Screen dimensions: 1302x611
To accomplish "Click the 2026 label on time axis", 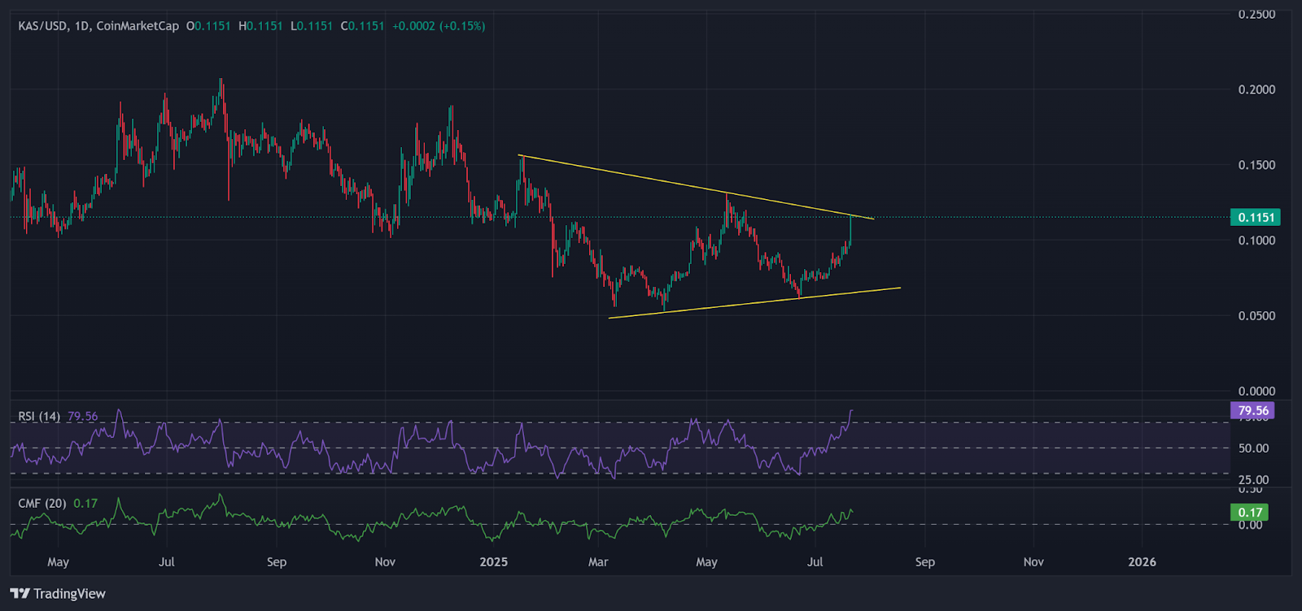I will (x=1142, y=562).
